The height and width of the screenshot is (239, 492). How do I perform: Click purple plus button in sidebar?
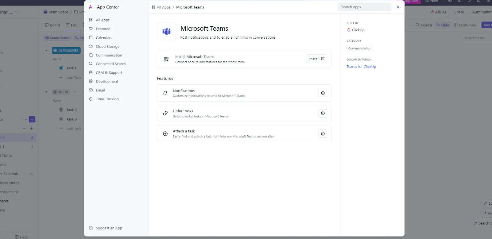pyautogui.click(x=32, y=119)
